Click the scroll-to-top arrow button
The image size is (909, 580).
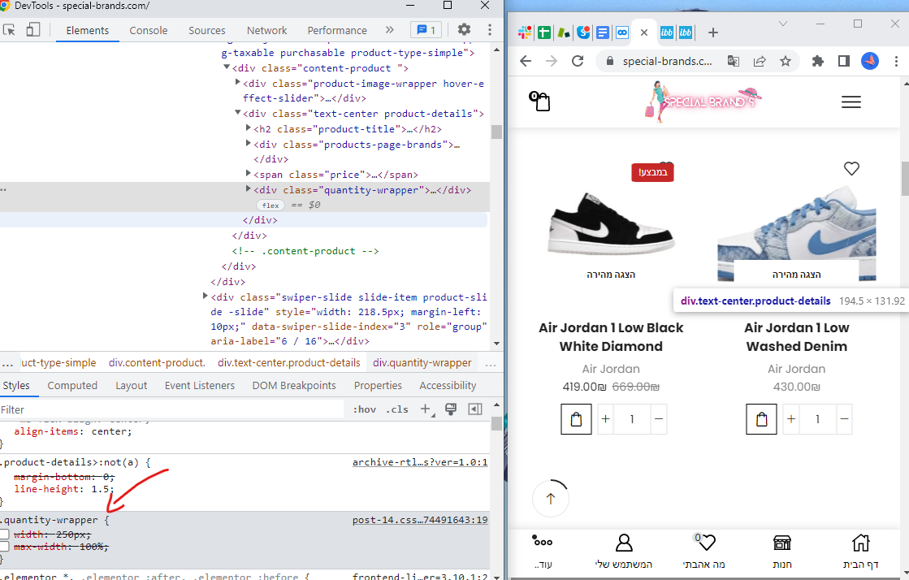(x=551, y=498)
